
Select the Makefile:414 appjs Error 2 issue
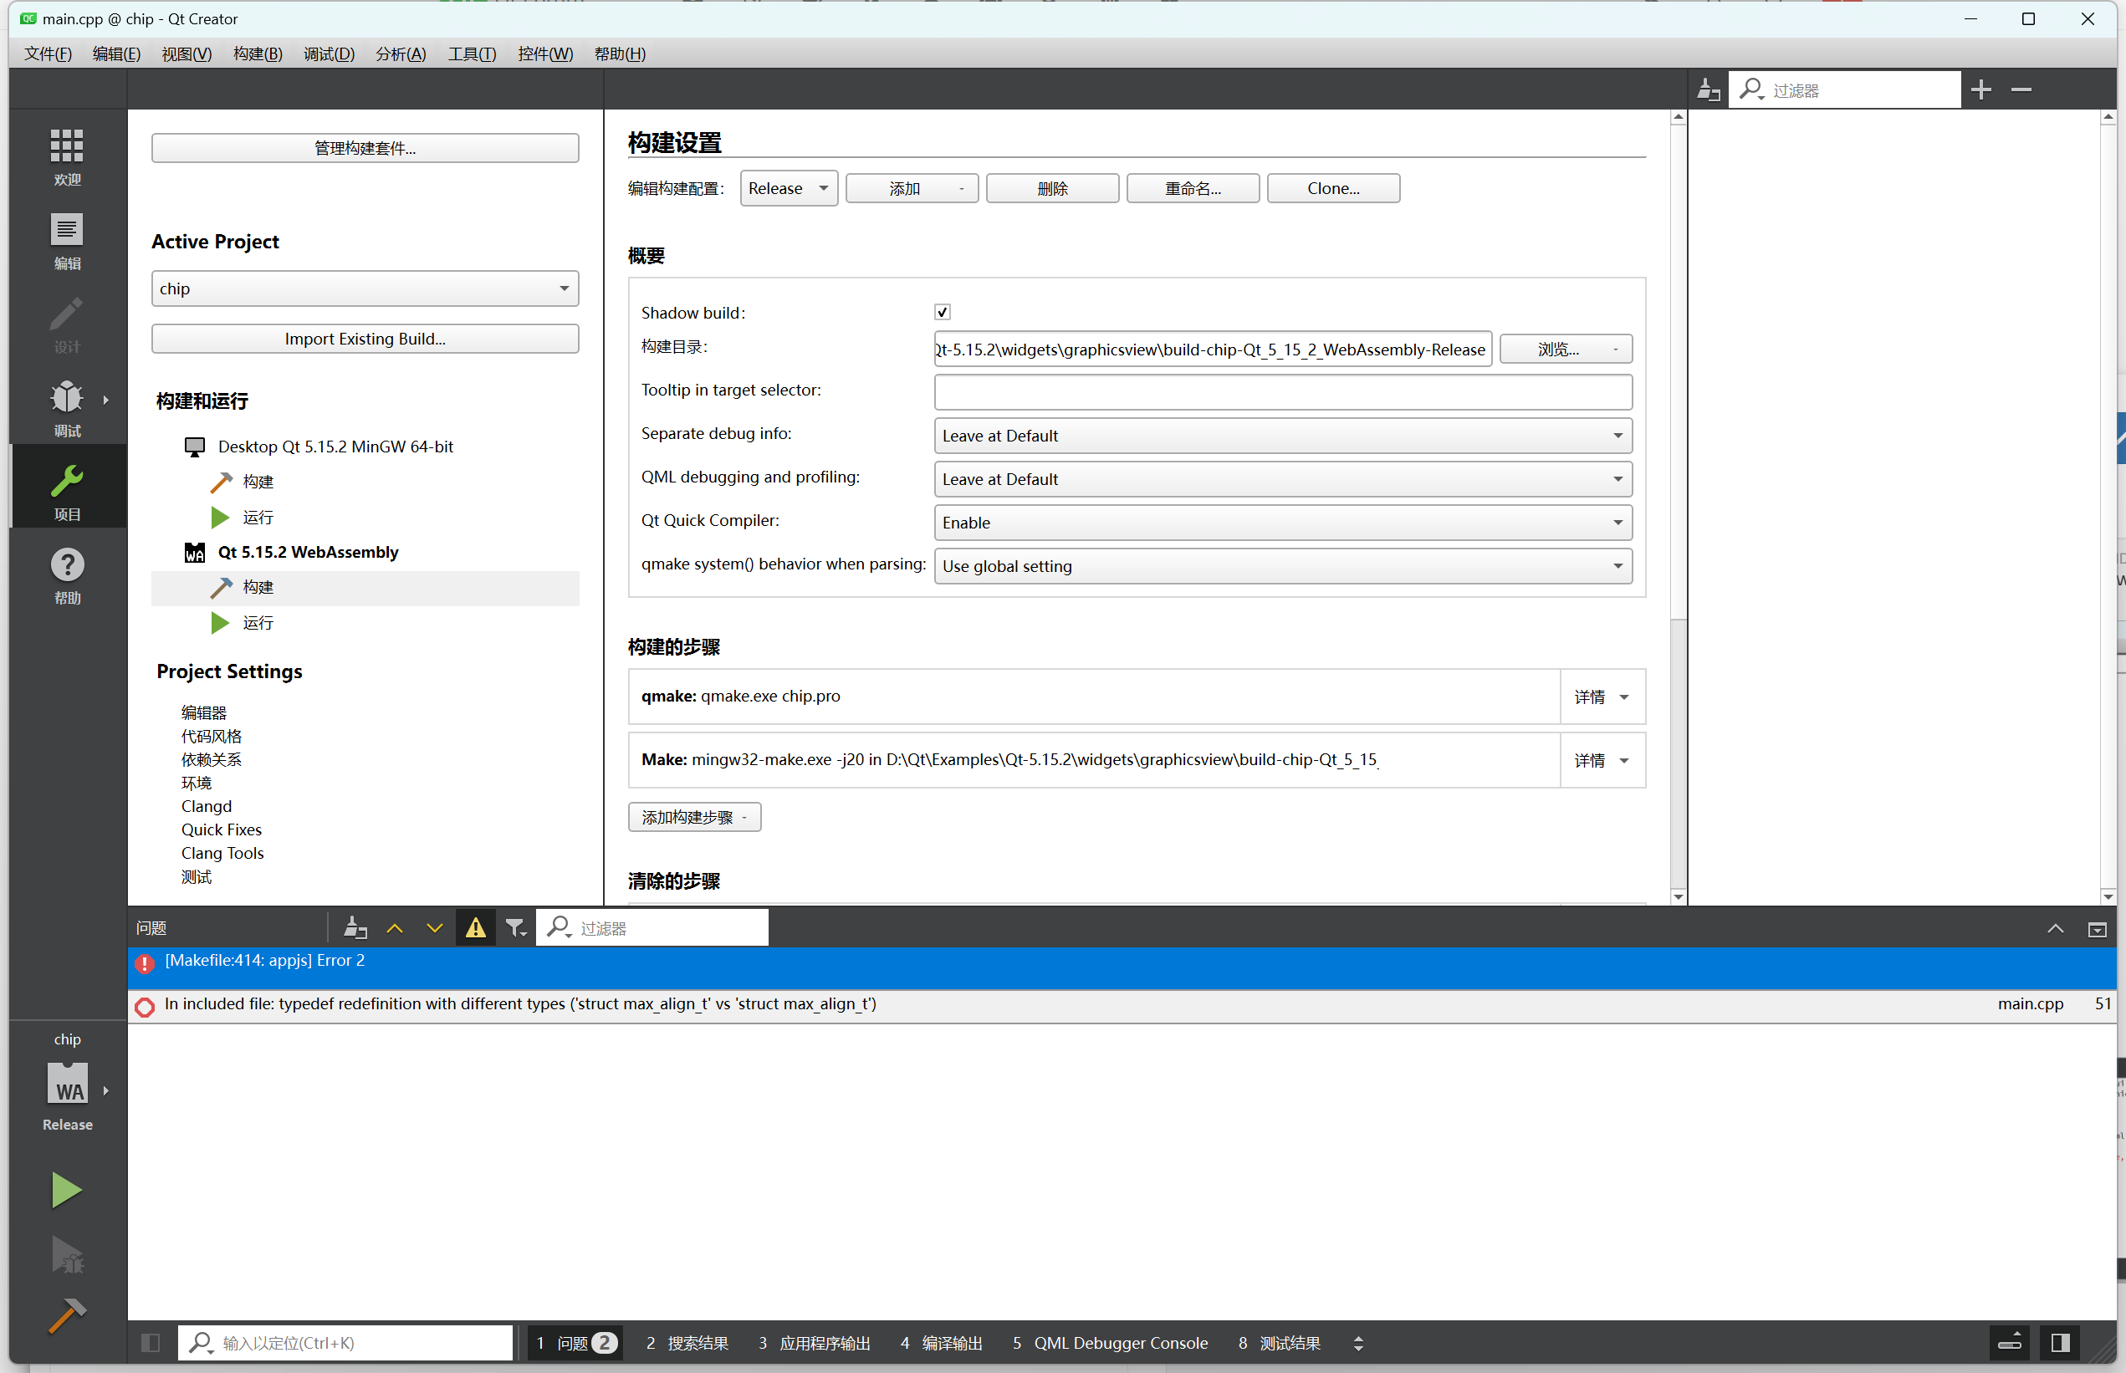(x=1122, y=968)
